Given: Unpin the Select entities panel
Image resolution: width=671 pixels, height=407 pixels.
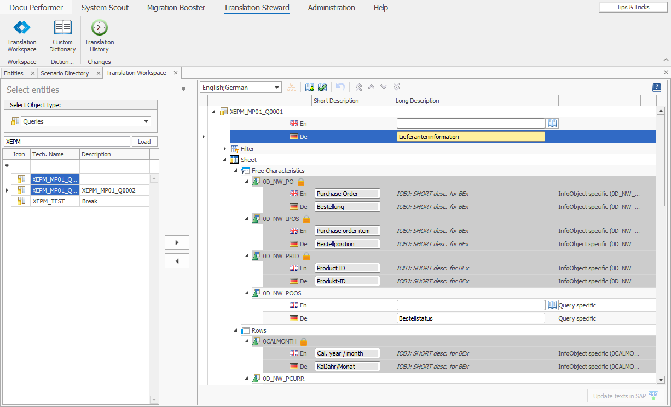Looking at the screenshot, I should 184,90.
